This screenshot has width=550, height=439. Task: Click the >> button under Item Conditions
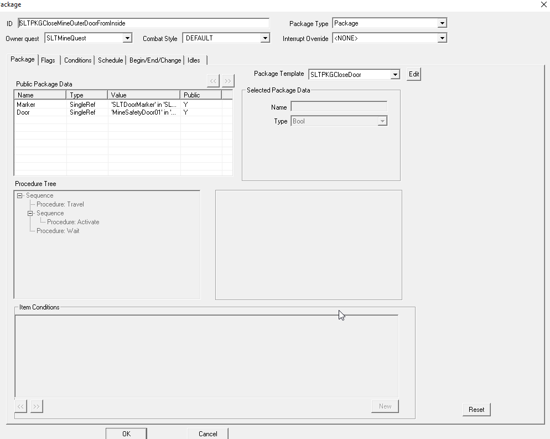point(37,406)
